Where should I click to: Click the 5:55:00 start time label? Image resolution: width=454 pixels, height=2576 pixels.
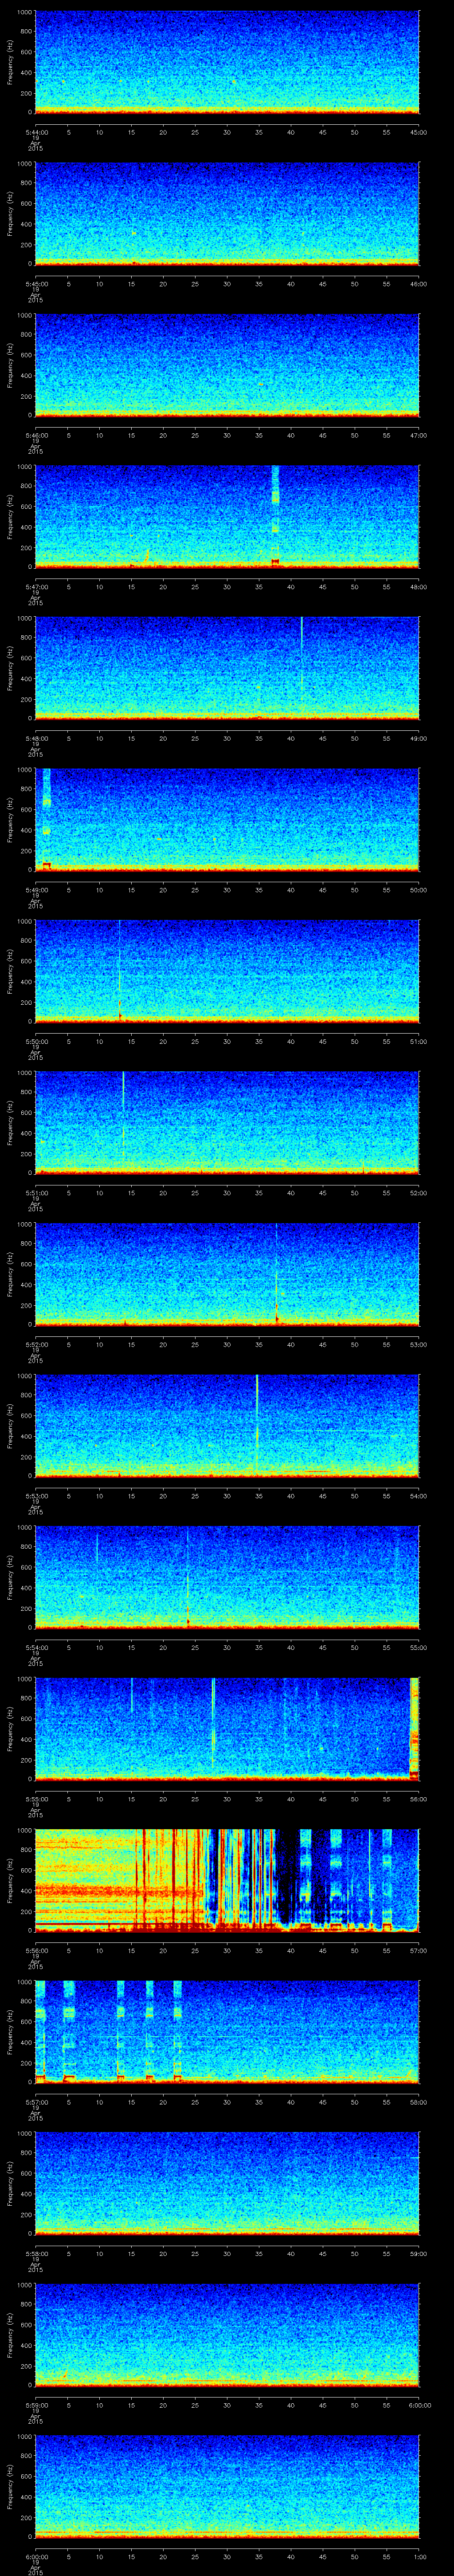[36, 1799]
